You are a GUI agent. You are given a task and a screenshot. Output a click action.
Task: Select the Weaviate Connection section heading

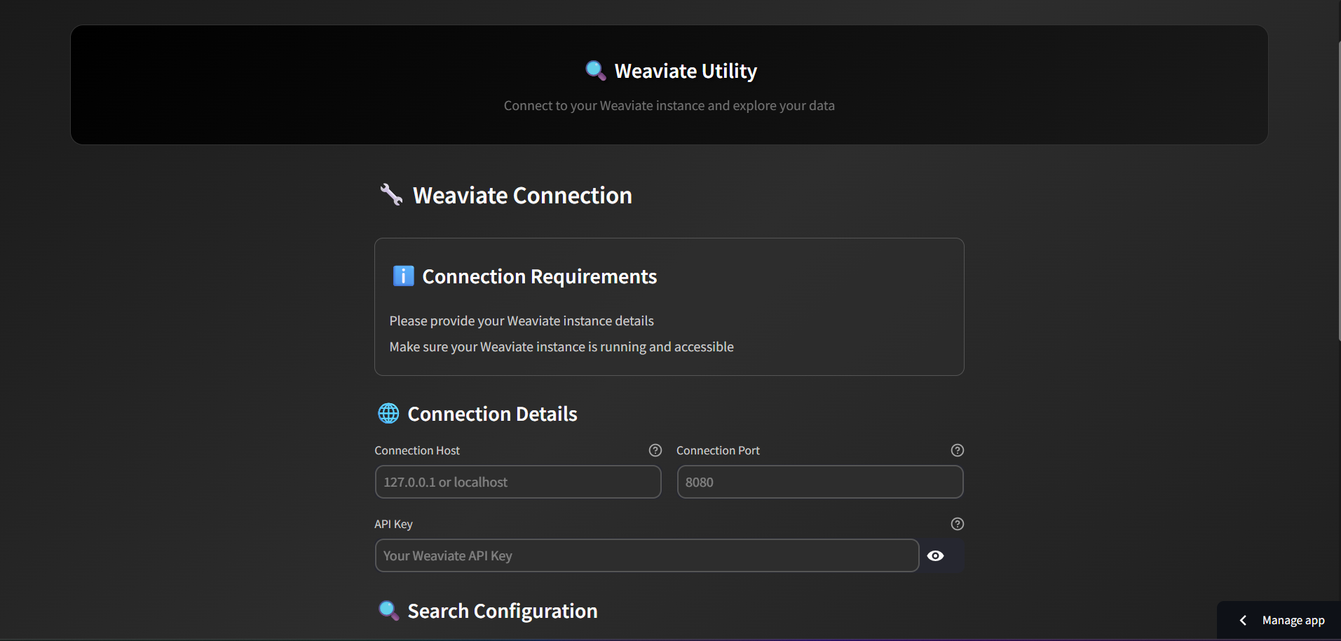tap(522, 195)
